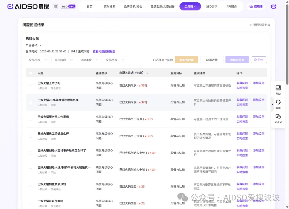Check the 创始人说月薪5千 row
The width and height of the screenshot is (289, 209).
[31, 170]
